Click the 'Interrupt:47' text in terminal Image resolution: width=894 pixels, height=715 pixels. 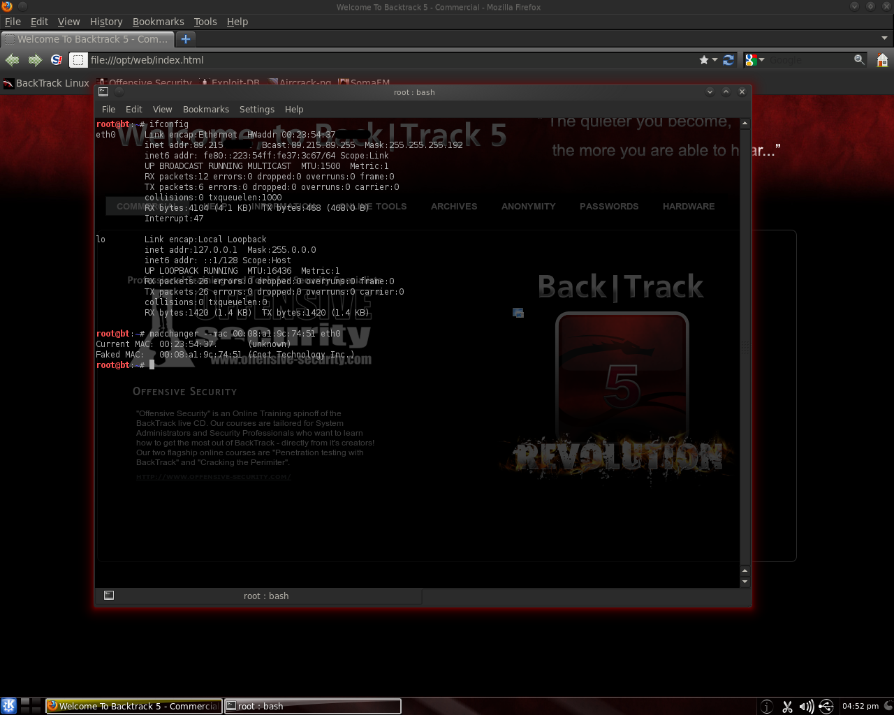(x=174, y=219)
